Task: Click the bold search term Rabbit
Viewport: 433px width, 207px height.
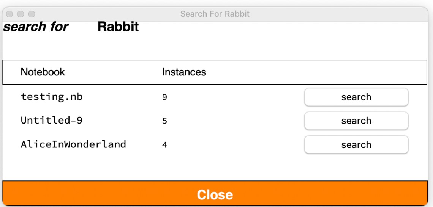Action: [x=118, y=27]
